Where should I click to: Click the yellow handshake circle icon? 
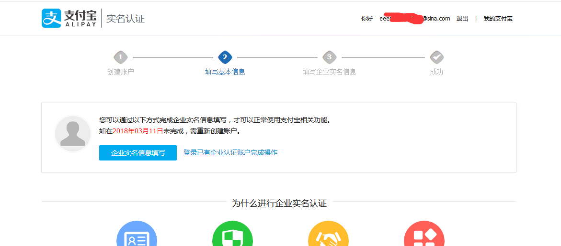click(x=328, y=235)
